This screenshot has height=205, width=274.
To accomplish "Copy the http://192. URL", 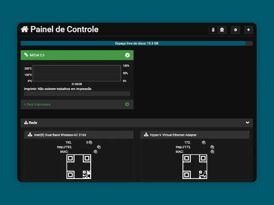I will pyautogui.click(x=99, y=147).
